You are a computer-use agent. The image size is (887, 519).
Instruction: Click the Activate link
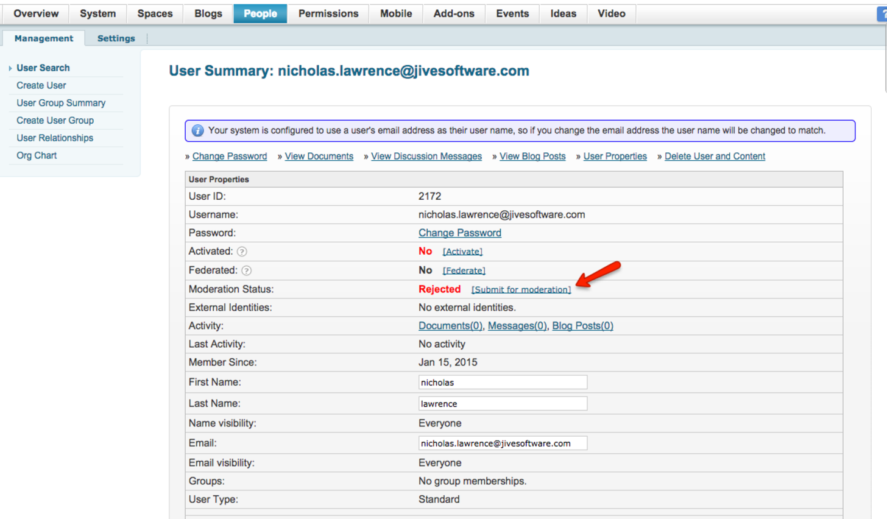click(x=462, y=252)
